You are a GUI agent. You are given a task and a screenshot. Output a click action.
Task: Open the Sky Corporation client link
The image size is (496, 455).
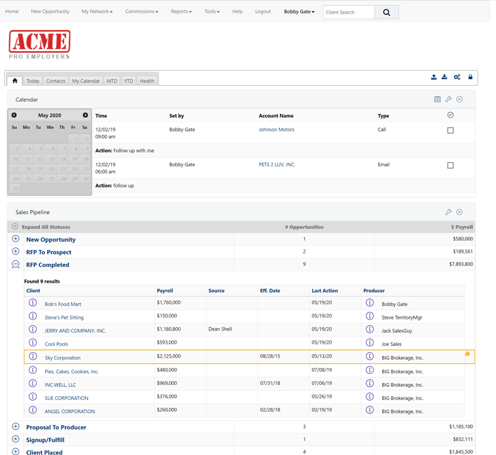[x=63, y=358]
